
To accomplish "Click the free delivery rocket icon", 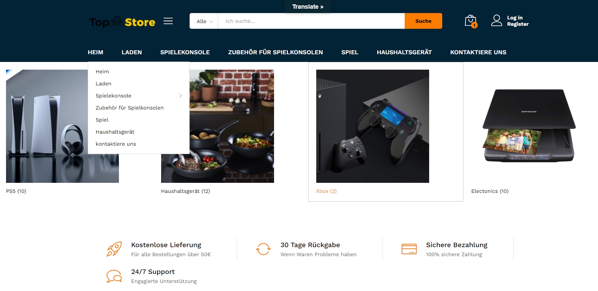I will (114, 249).
